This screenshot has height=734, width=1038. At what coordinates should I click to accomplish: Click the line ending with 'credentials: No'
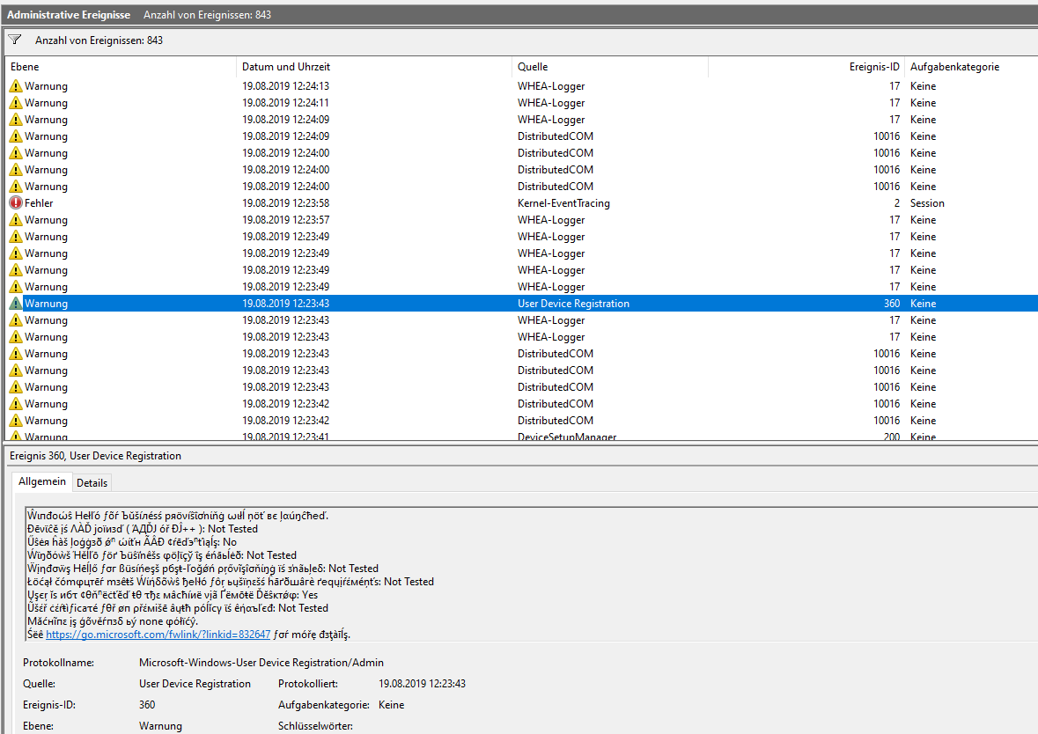(x=132, y=542)
